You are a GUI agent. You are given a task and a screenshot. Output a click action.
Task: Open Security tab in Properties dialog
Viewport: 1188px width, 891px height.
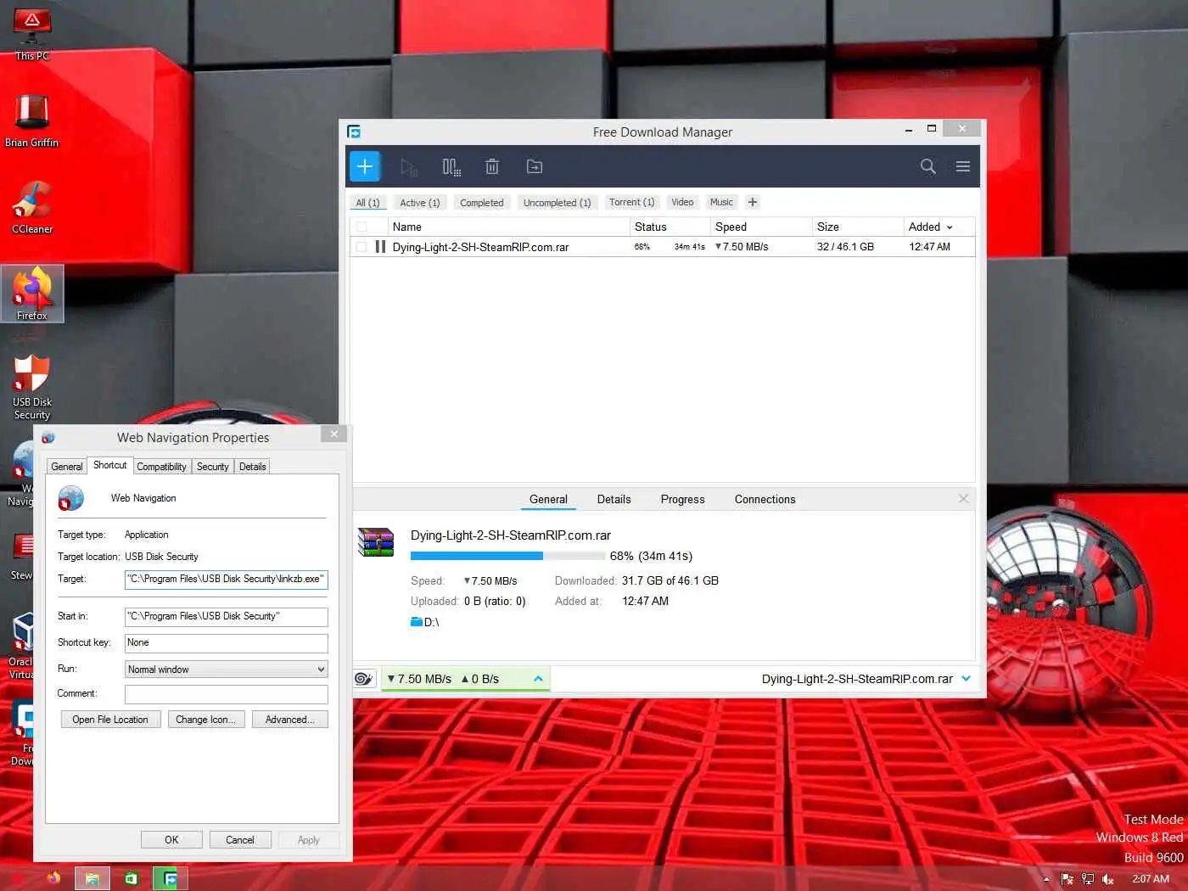(213, 467)
